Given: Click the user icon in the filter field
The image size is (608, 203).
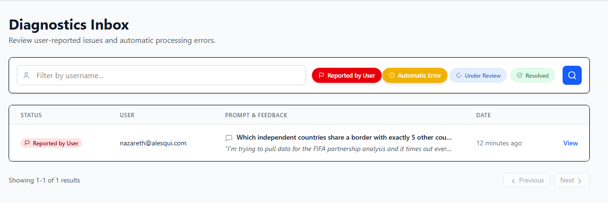Looking at the screenshot, I should point(27,75).
